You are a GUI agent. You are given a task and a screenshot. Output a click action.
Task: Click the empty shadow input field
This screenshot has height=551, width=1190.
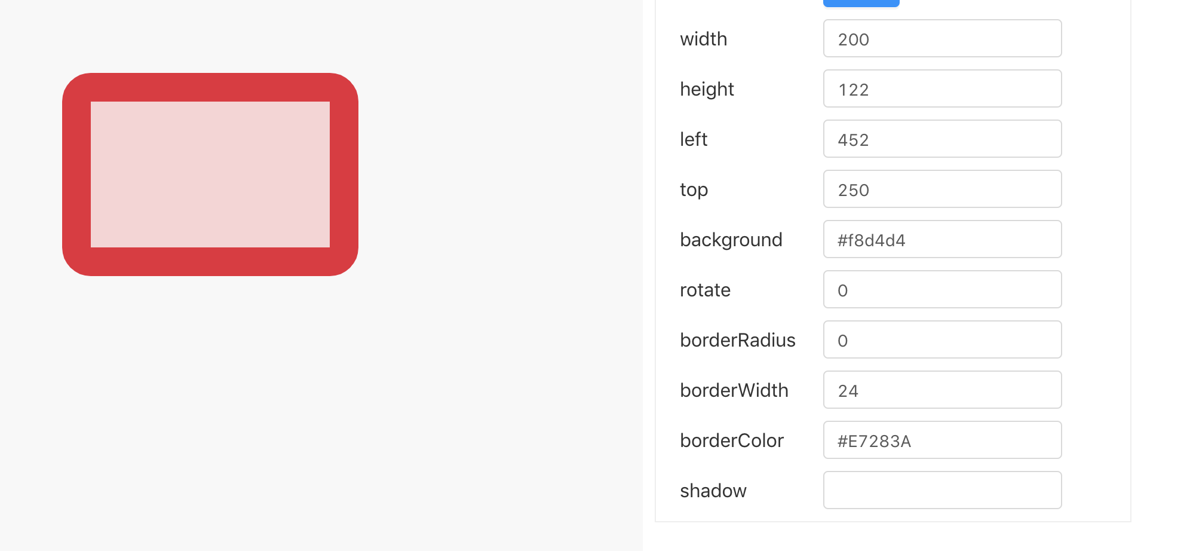click(x=942, y=491)
